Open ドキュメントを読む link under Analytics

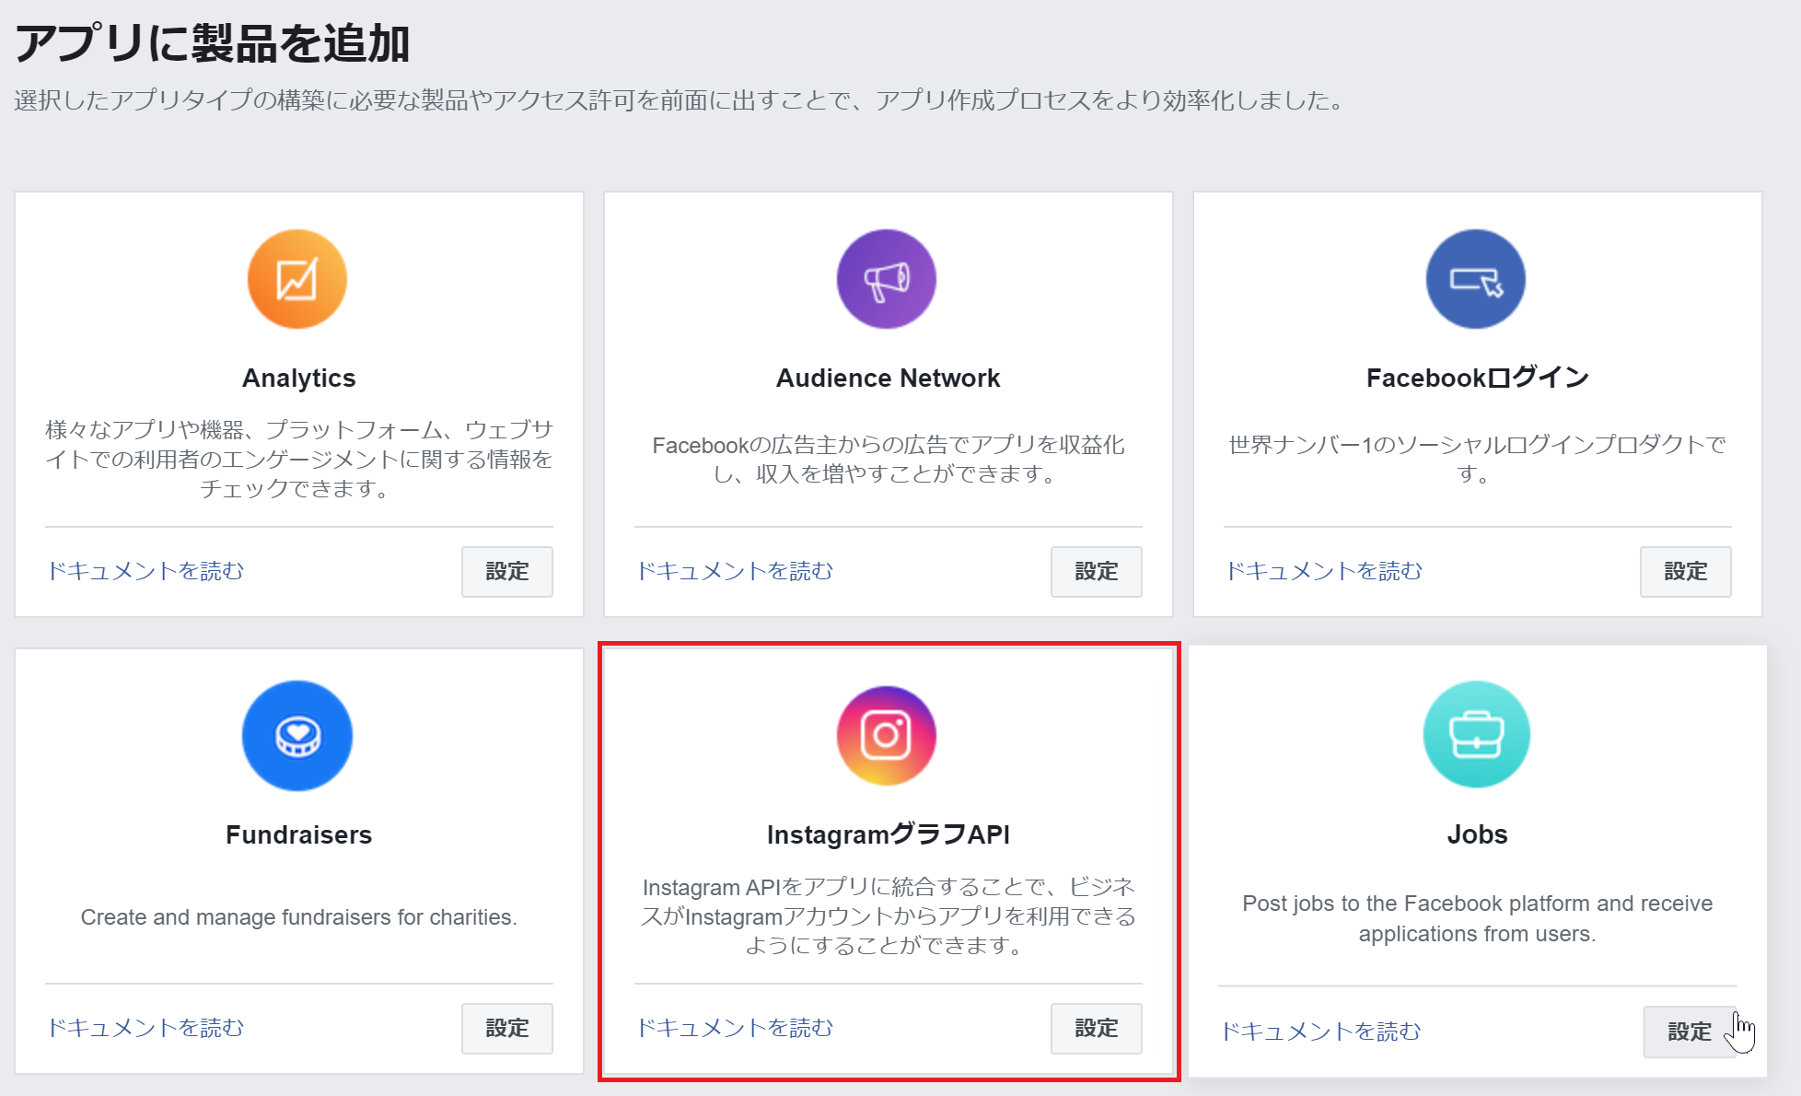145,571
